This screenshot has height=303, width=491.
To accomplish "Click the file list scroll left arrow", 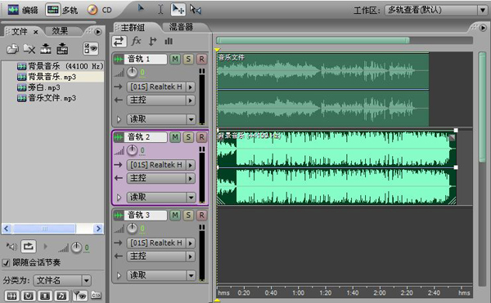I will [7, 229].
